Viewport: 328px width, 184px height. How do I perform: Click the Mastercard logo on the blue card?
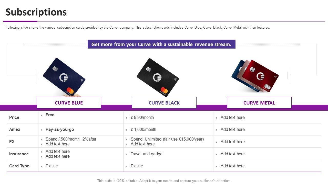(x=70, y=91)
